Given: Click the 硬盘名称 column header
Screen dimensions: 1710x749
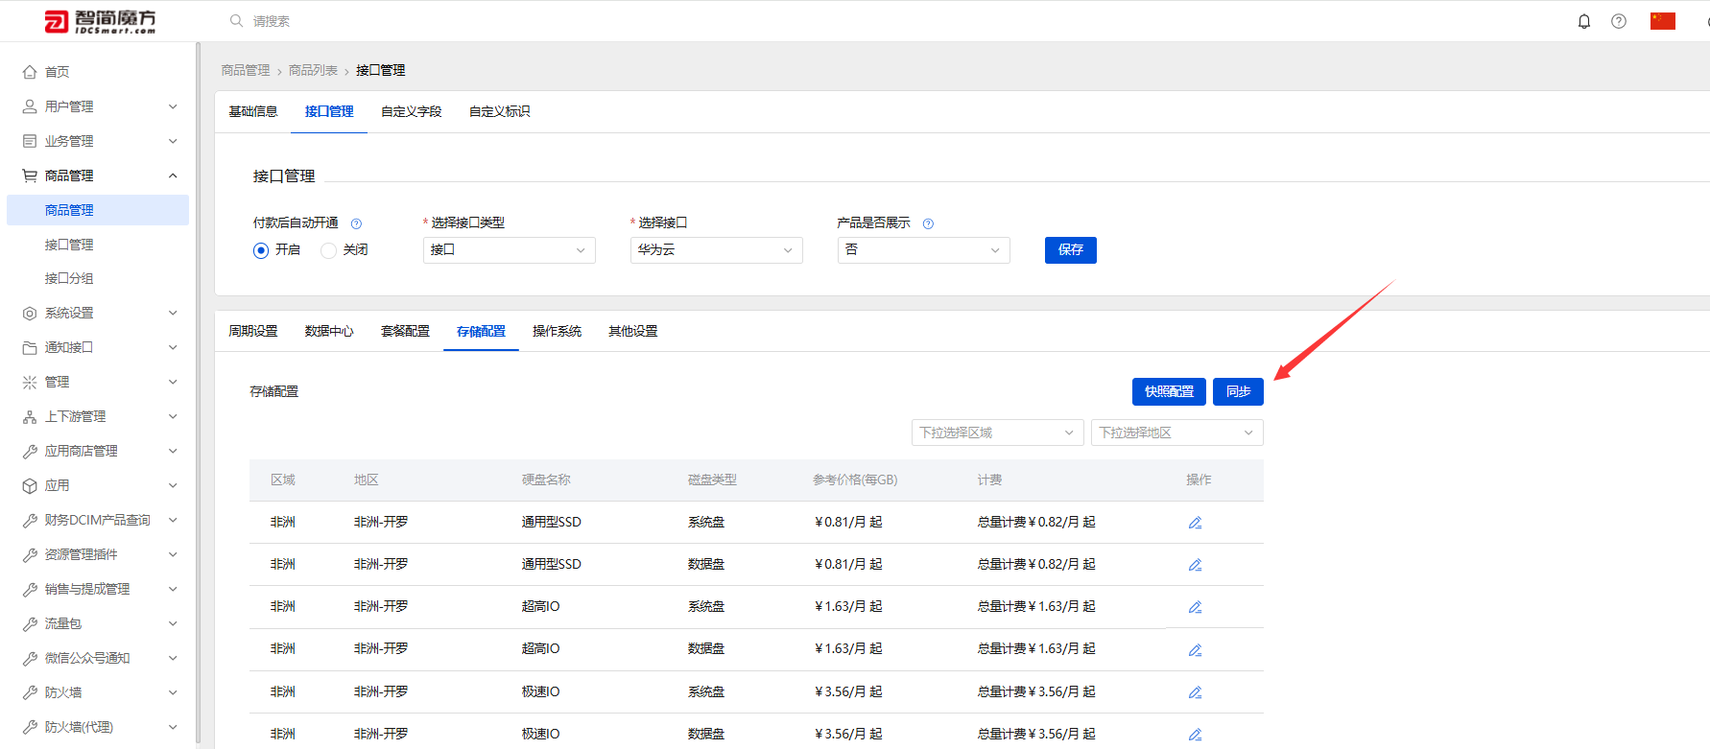Looking at the screenshot, I should (546, 480).
